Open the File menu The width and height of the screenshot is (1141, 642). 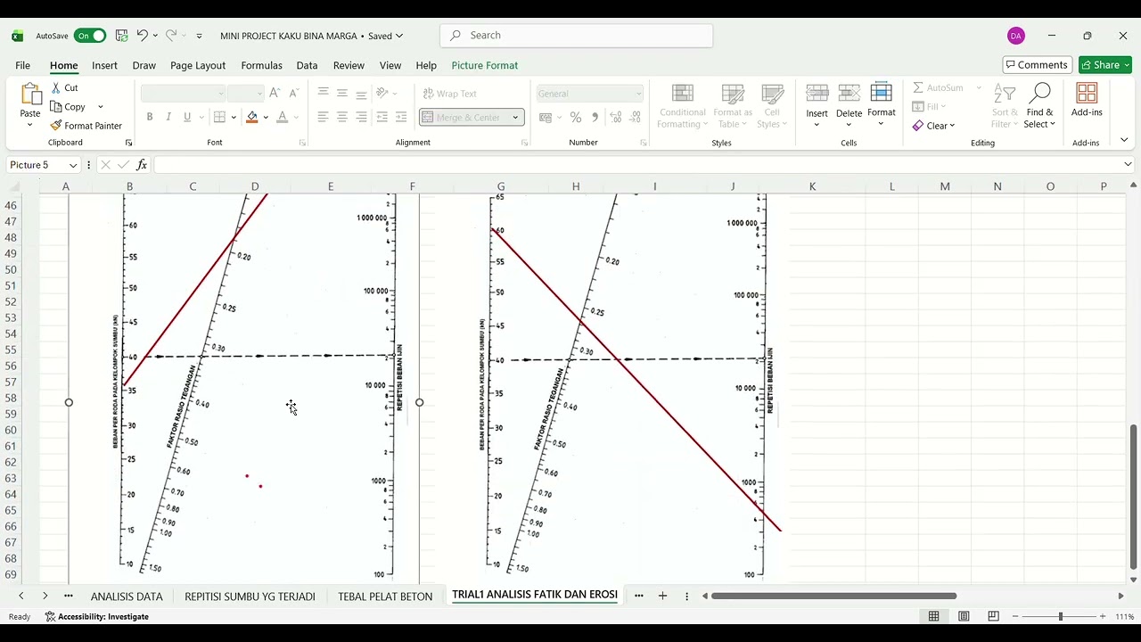click(x=22, y=65)
